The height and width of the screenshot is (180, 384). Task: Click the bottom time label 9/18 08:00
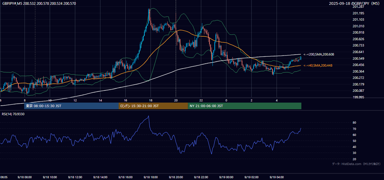click(25, 177)
